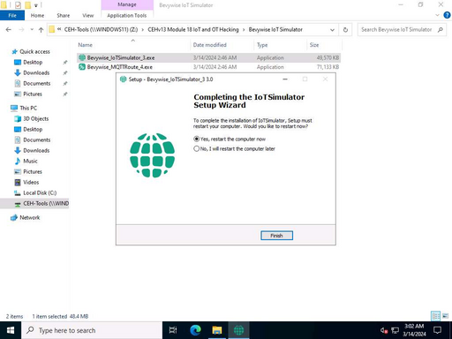Open the Windows Start menu
Screen dimensions: 452x339
(x=11, y=330)
